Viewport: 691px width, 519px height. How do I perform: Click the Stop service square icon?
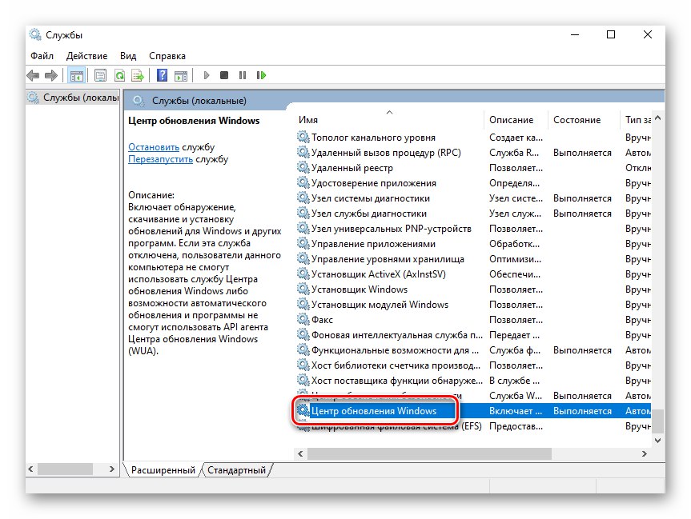click(224, 75)
